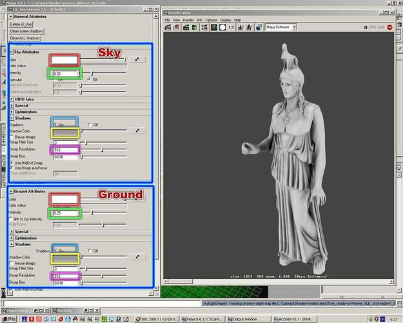Viewport: 403px width, 323px height.
Task: Click the Clean ALL shadows button
Action: pyautogui.click(x=24, y=38)
